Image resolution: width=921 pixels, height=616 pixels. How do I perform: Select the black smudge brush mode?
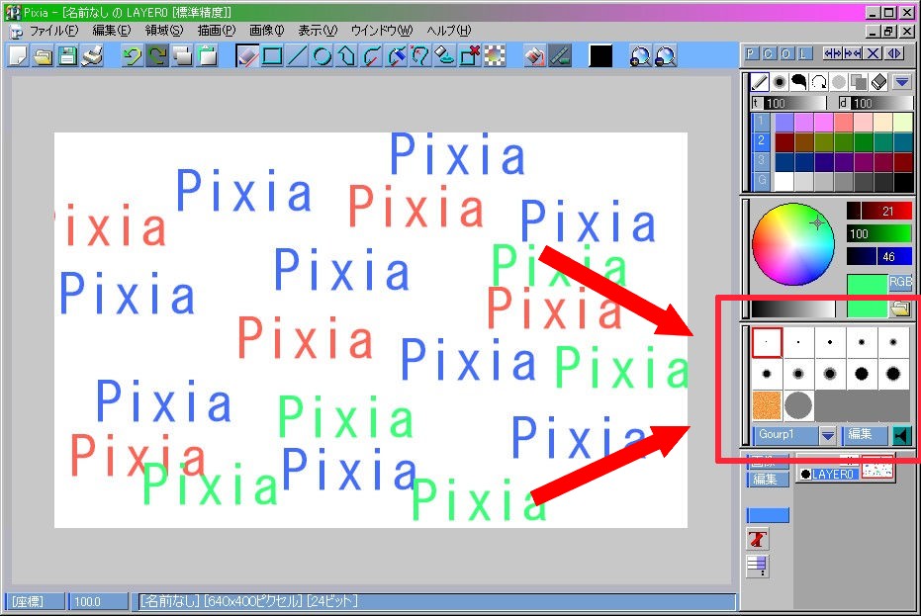coord(799,82)
